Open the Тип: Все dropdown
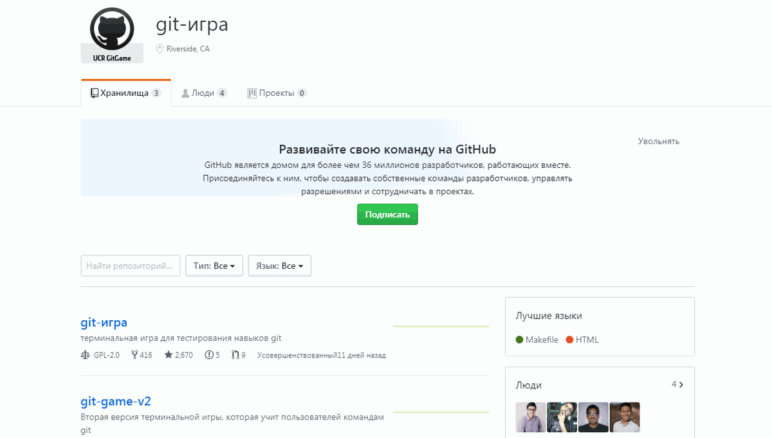Viewport: 772px width, 438px height. [x=214, y=266]
